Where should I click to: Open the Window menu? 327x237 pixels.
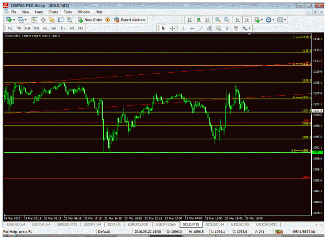click(x=84, y=12)
